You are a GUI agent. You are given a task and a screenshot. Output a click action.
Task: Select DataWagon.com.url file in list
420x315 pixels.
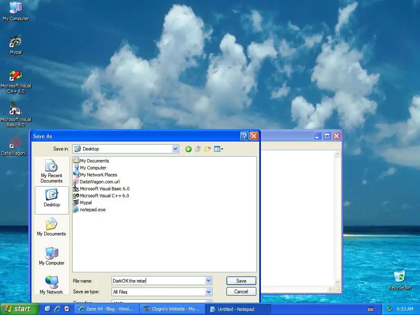tap(96, 182)
